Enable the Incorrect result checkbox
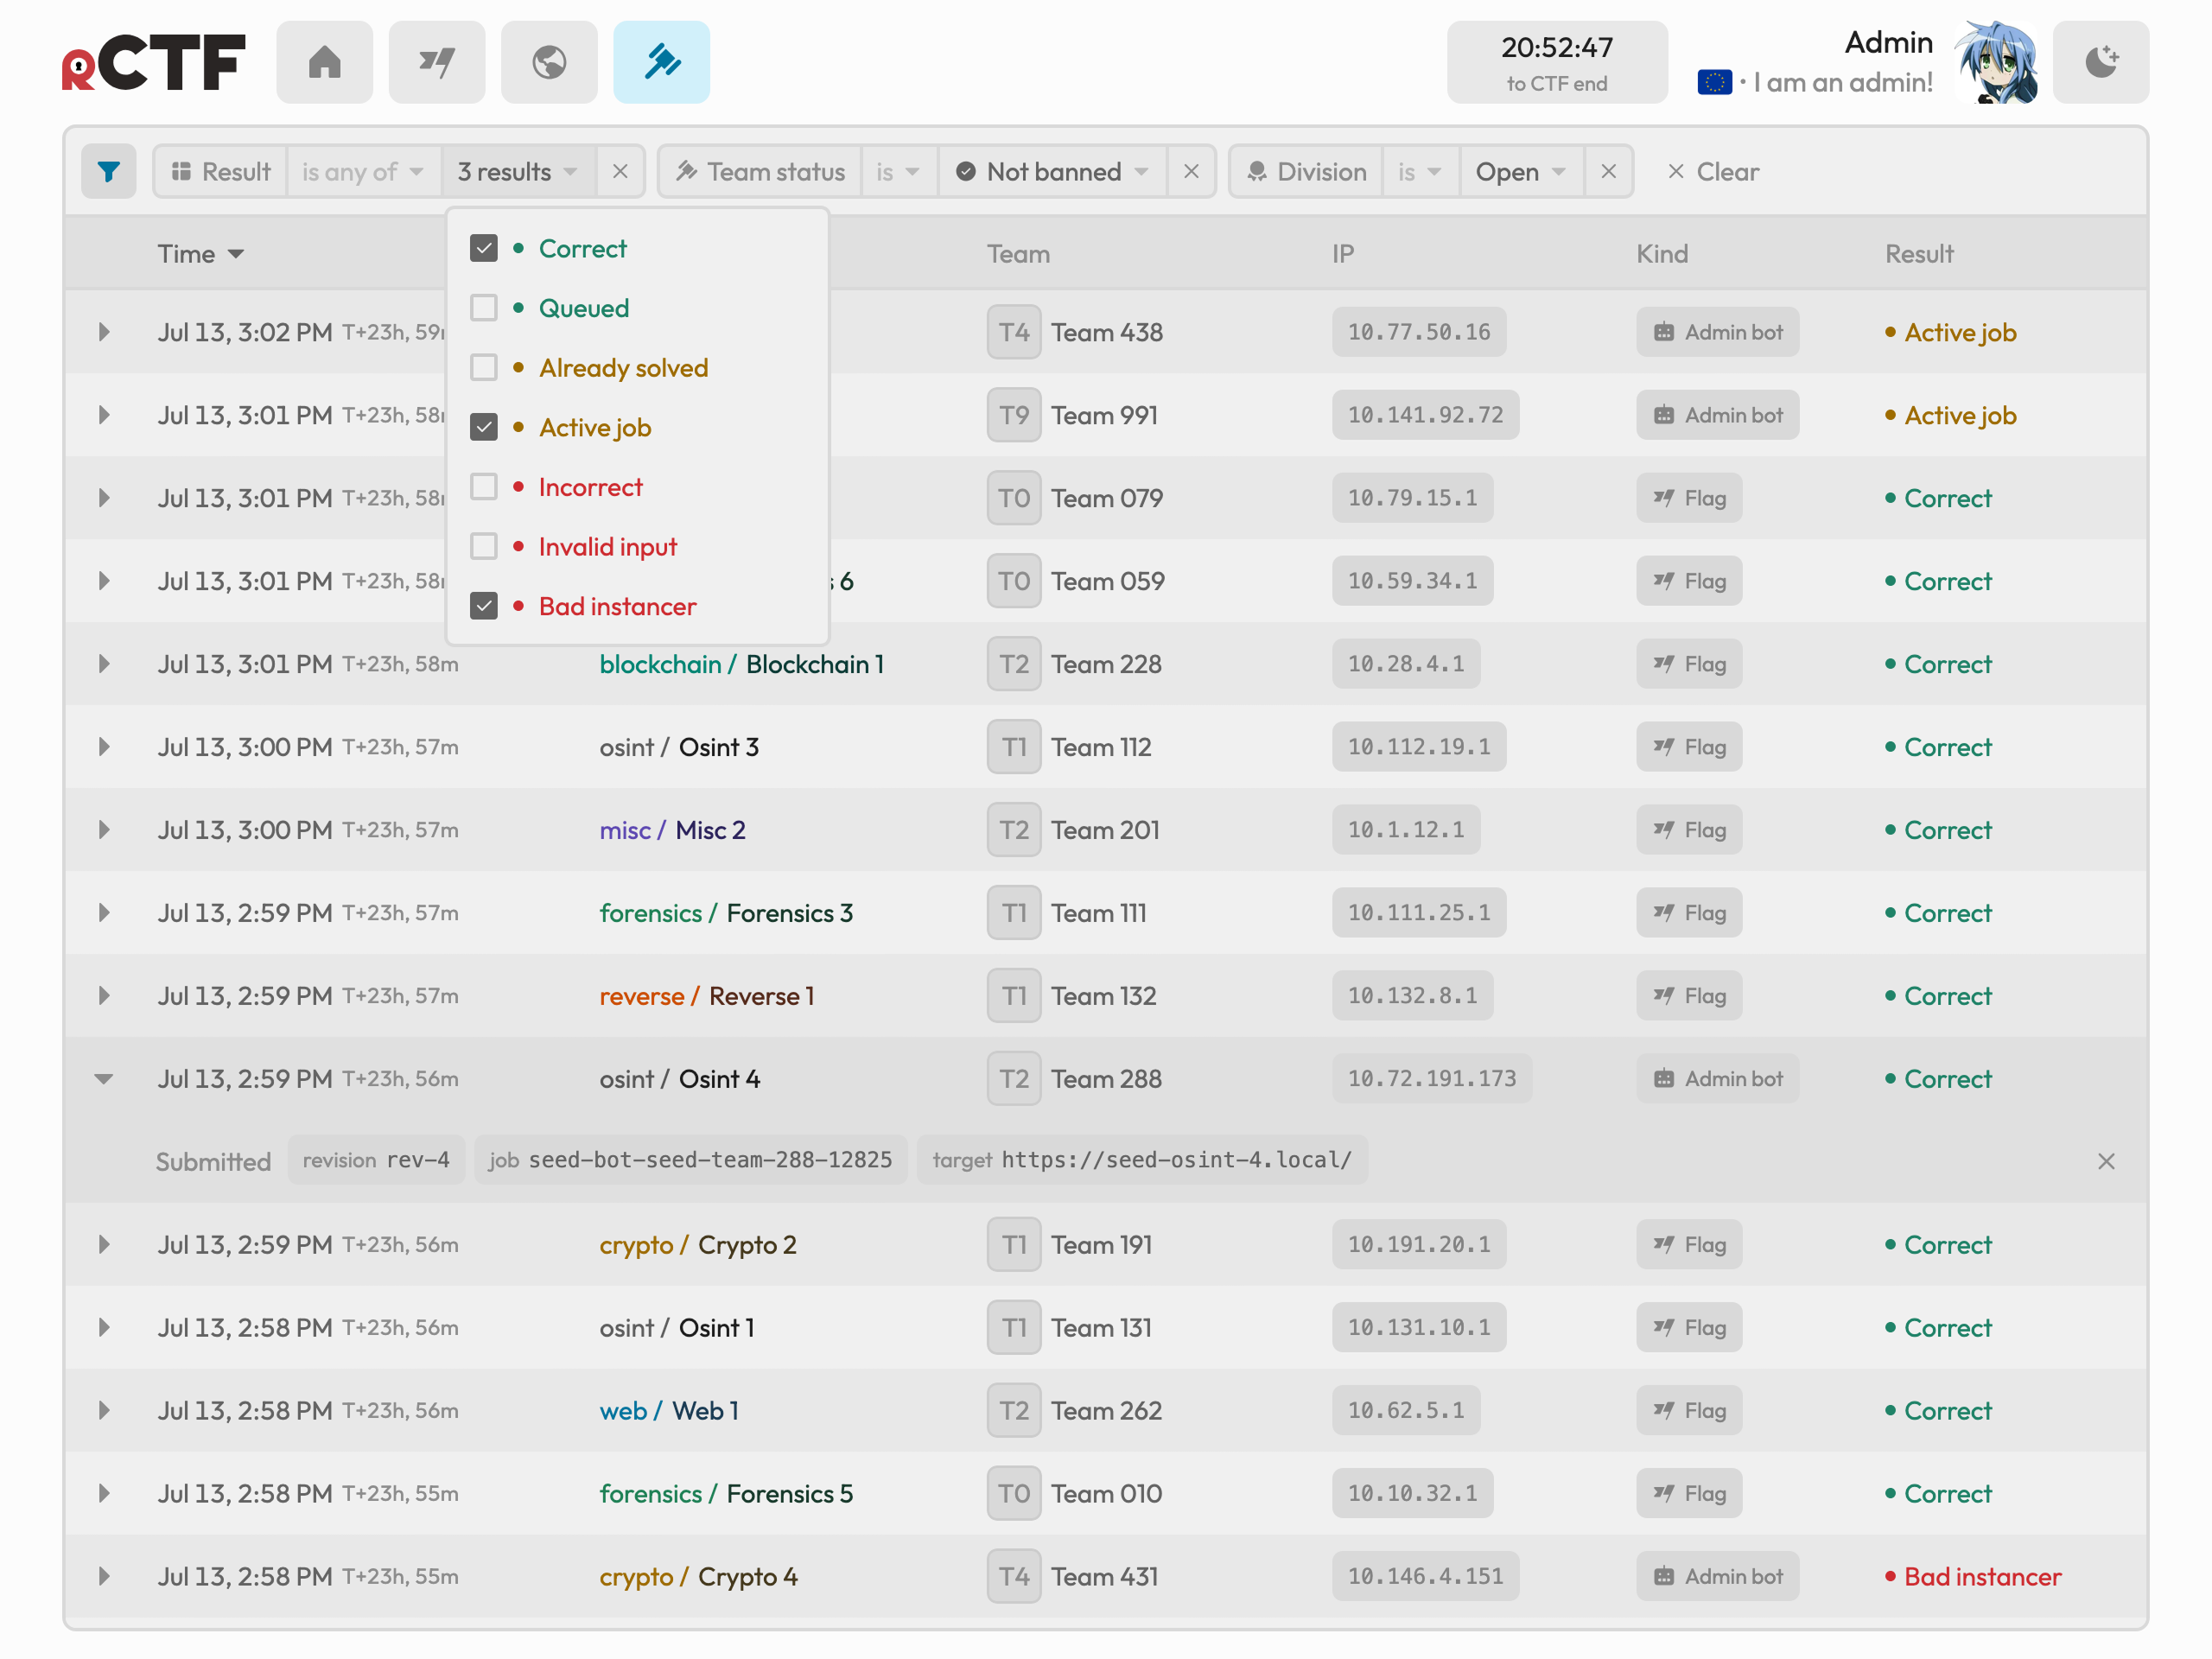 click(x=484, y=487)
